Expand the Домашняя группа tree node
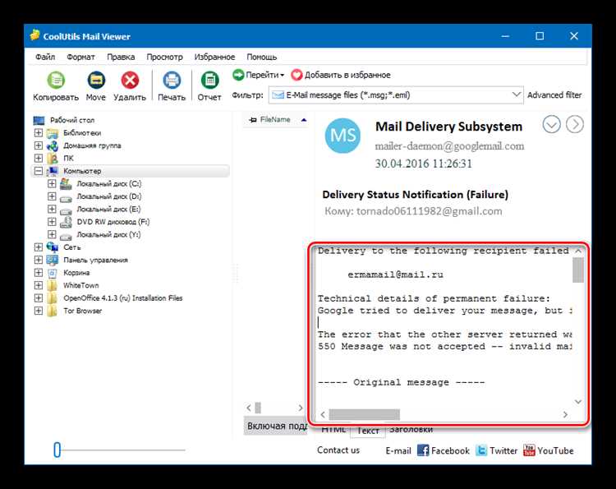Image resolution: width=616 pixels, height=489 pixels. pyautogui.click(x=38, y=145)
